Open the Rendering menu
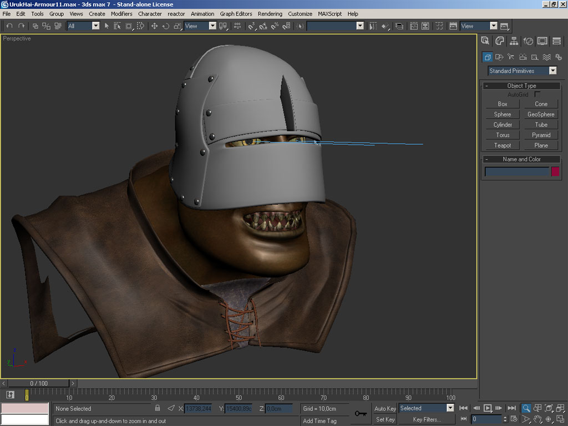This screenshot has width=568, height=426. click(x=270, y=14)
